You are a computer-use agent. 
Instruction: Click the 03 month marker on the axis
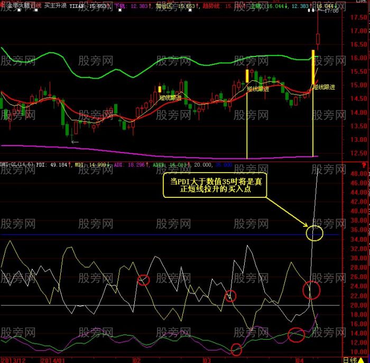(x=207, y=360)
